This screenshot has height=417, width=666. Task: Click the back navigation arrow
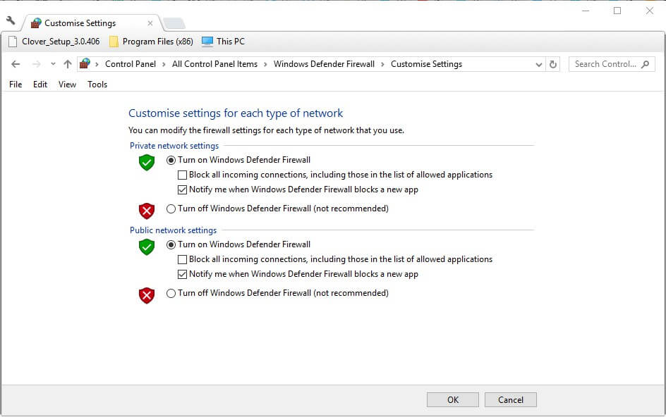point(16,64)
